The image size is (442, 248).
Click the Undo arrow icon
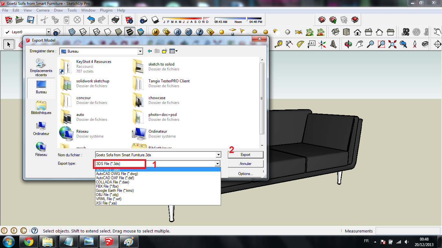pyautogui.click(x=91, y=20)
